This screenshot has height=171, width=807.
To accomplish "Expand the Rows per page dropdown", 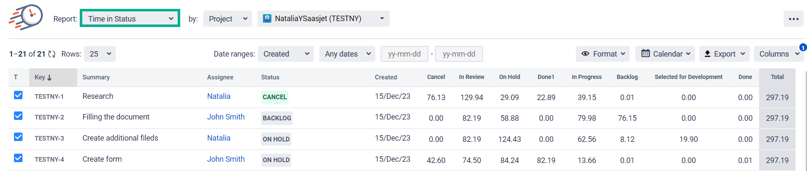I will [x=100, y=54].
